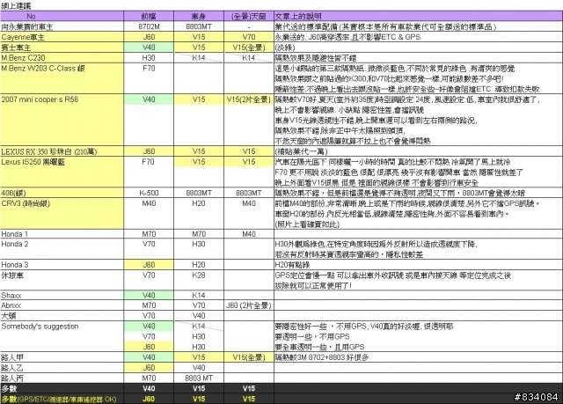Select the 'V15(全景)' cell in 路人甲 row
The image size is (563, 404).
point(249,357)
